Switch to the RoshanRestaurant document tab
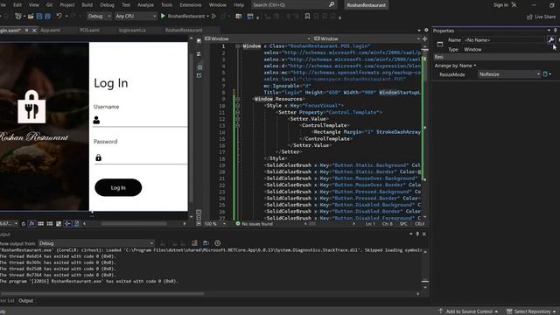The width and height of the screenshot is (560, 315). [x=184, y=31]
